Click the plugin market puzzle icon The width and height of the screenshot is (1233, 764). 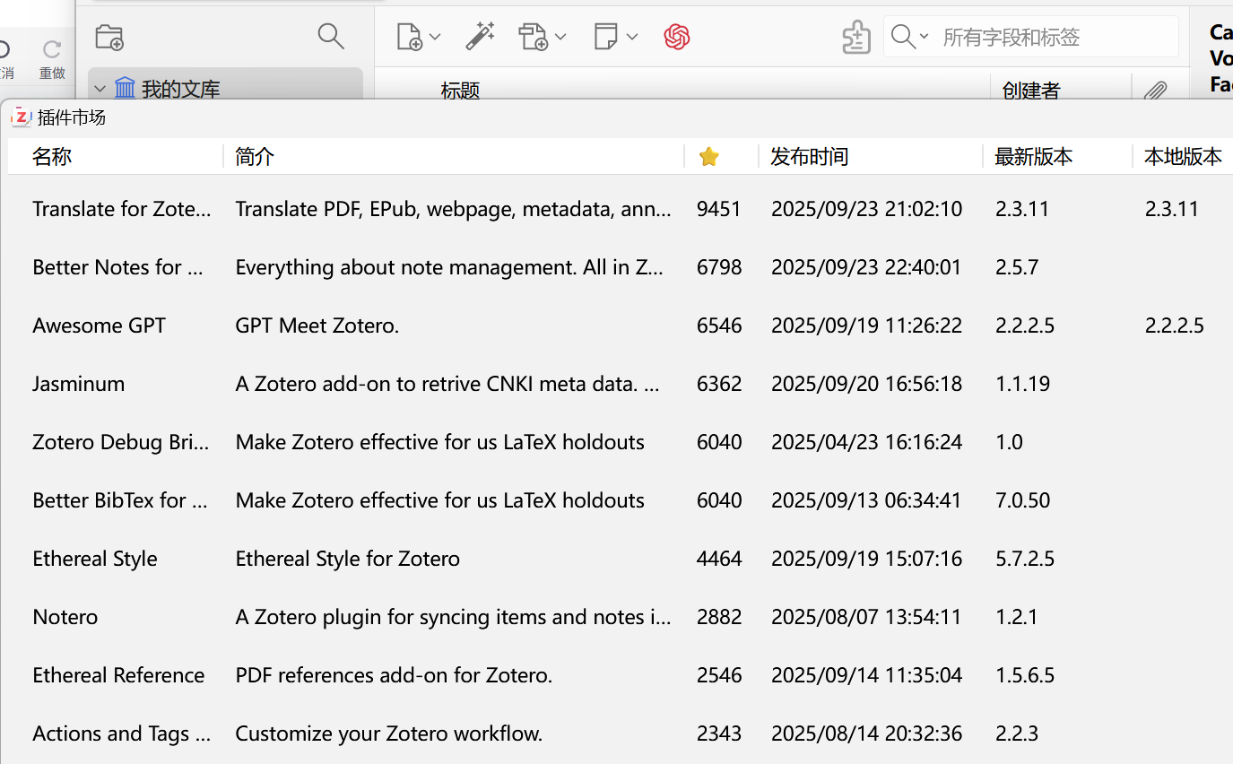tap(856, 37)
